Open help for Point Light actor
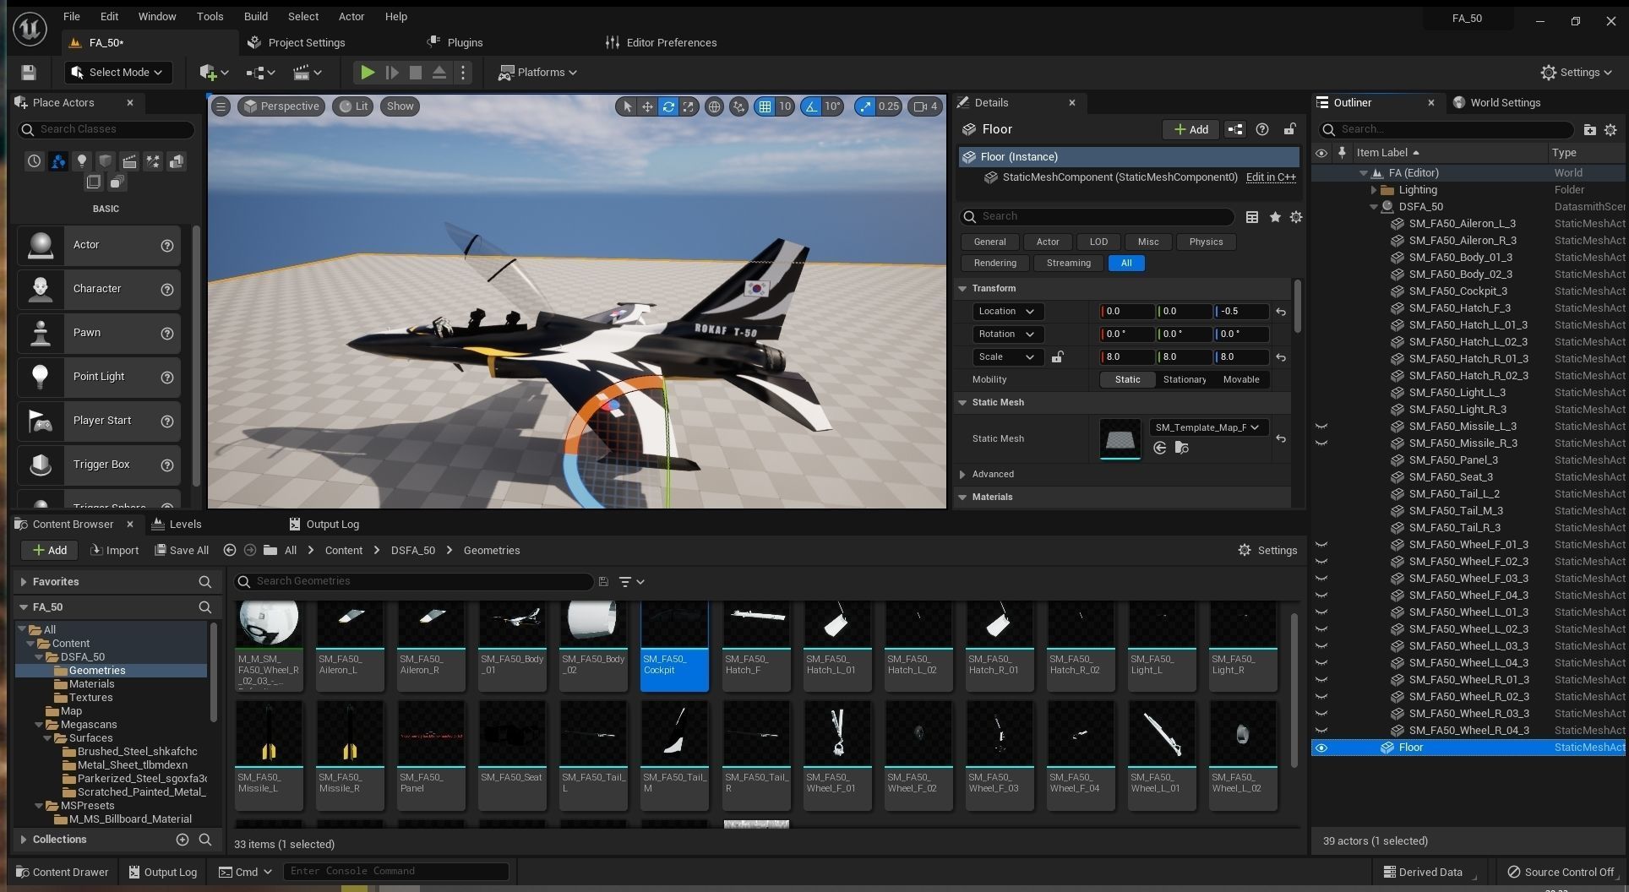Image resolution: width=1629 pixels, height=892 pixels. (167, 378)
